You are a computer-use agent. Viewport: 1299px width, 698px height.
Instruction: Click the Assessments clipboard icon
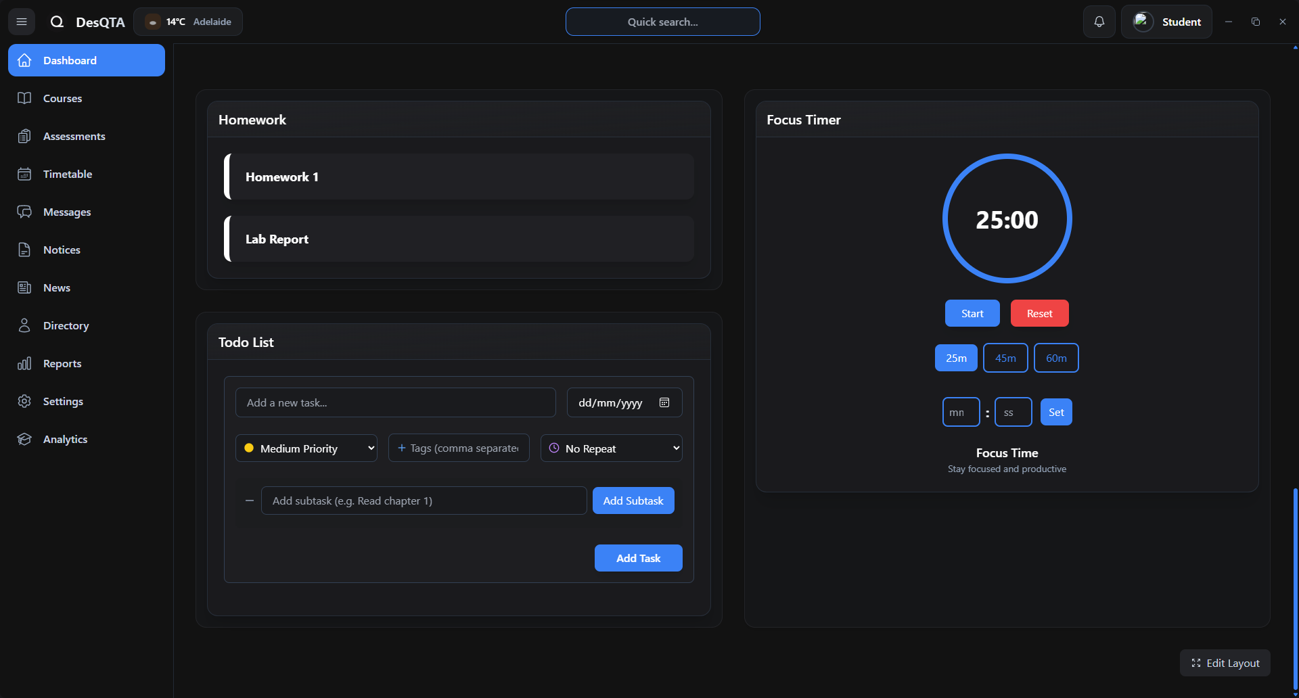pos(24,136)
